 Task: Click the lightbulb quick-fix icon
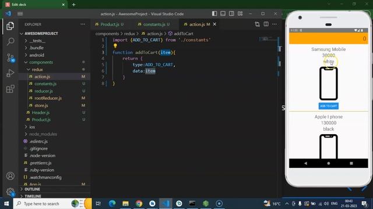[x=115, y=46]
